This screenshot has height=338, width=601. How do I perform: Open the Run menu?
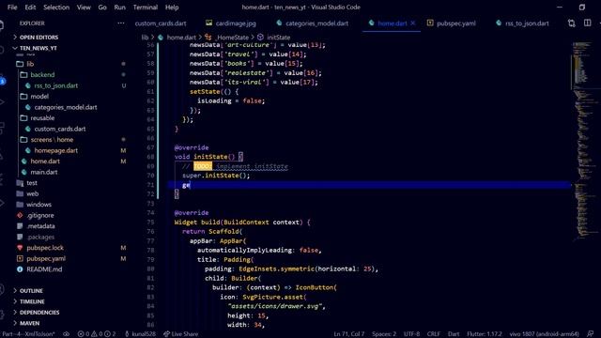click(x=119, y=8)
